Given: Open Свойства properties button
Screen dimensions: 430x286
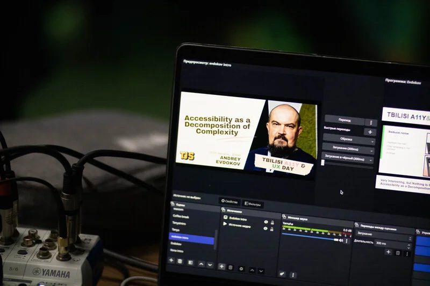Looking at the screenshot, I should (x=230, y=201).
